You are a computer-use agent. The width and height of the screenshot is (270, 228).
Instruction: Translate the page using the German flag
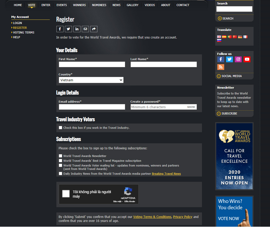point(240,37)
